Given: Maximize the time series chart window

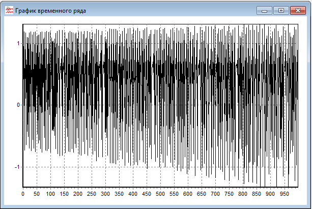Looking at the screenshot, I should (x=280, y=10).
